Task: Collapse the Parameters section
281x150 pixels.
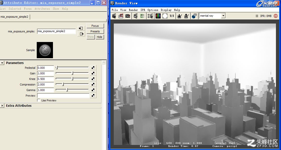Action: coord(2,63)
